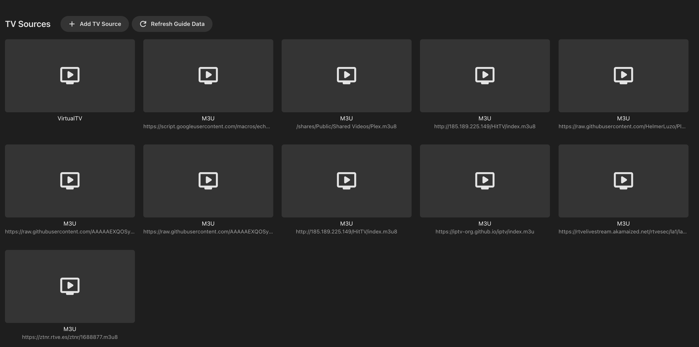This screenshot has height=347, width=699.
Task: Open the /shares/Public/Shared Videos/Plex.m3u8 path text
Action: [x=347, y=127]
